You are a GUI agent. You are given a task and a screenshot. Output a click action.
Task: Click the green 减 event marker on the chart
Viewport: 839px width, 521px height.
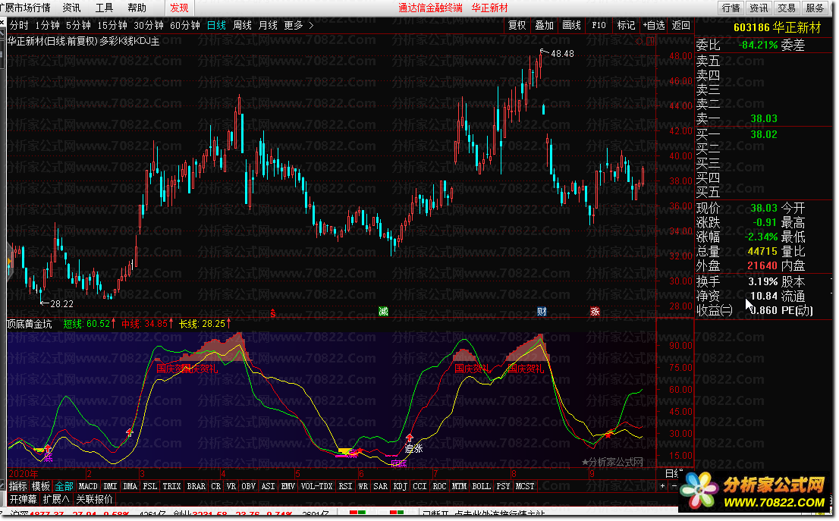383,312
